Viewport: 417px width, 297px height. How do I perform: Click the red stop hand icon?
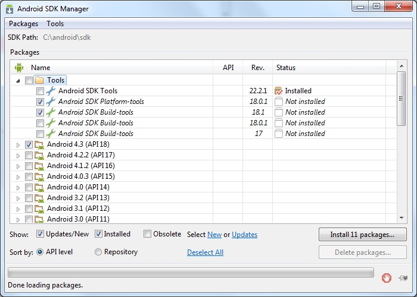pyautogui.click(x=387, y=277)
